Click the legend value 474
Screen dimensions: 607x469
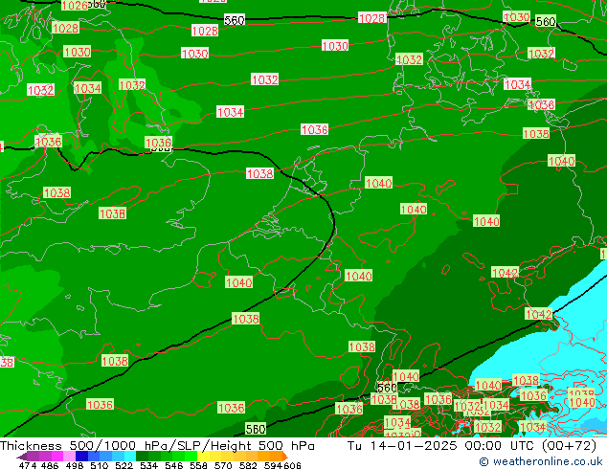(x=28, y=465)
